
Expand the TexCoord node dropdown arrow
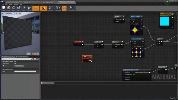83,42
